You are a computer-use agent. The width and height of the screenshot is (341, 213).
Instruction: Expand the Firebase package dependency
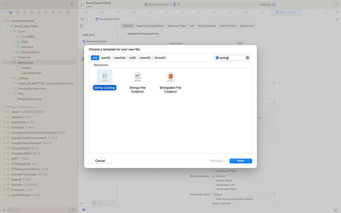point(4,127)
